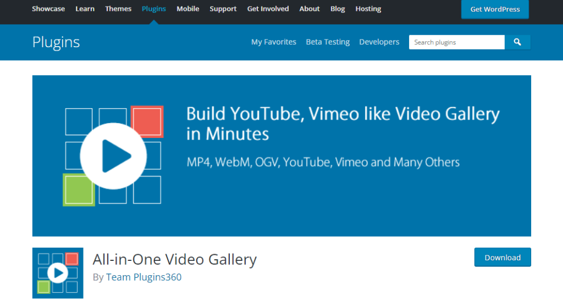
Task: Click the Plugins heading in blue header
Action: [x=56, y=42]
